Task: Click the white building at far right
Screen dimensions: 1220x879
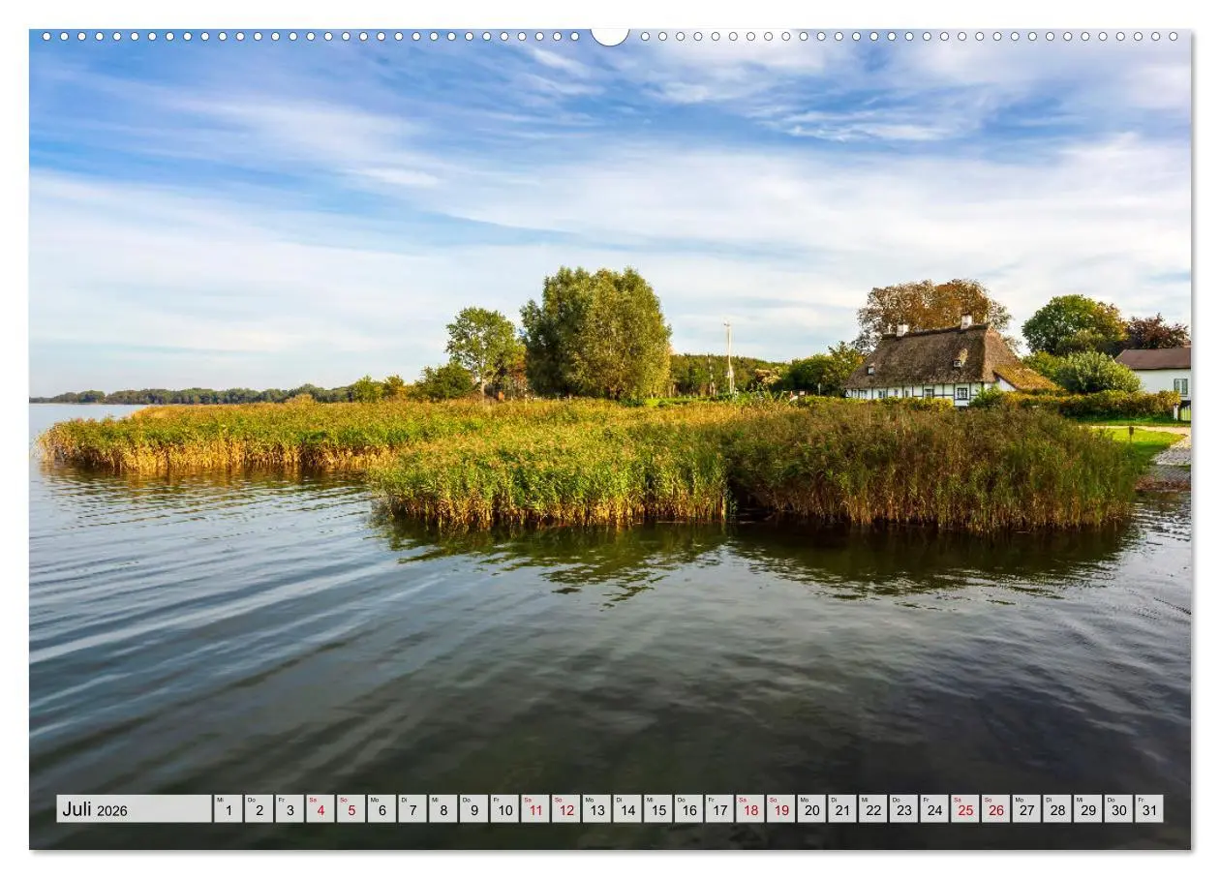Action: pyautogui.click(x=1156, y=372)
